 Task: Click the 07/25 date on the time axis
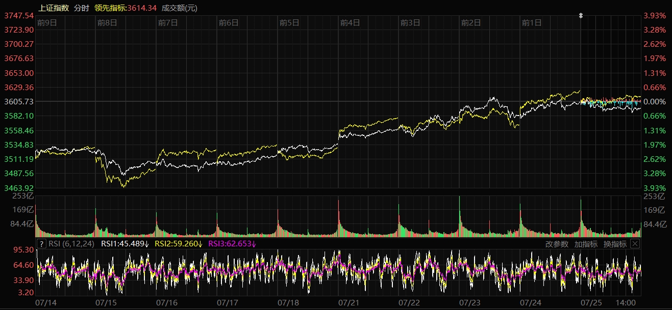[592, 302]
